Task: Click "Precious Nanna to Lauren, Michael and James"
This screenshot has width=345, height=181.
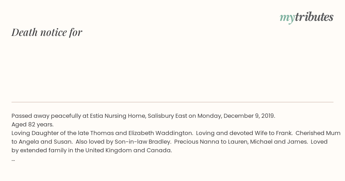Action: pyautogui.click(x=240, y=142)
